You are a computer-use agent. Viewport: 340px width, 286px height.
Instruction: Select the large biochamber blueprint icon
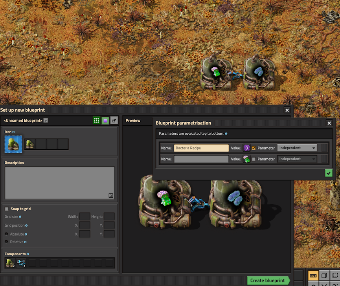13,144
